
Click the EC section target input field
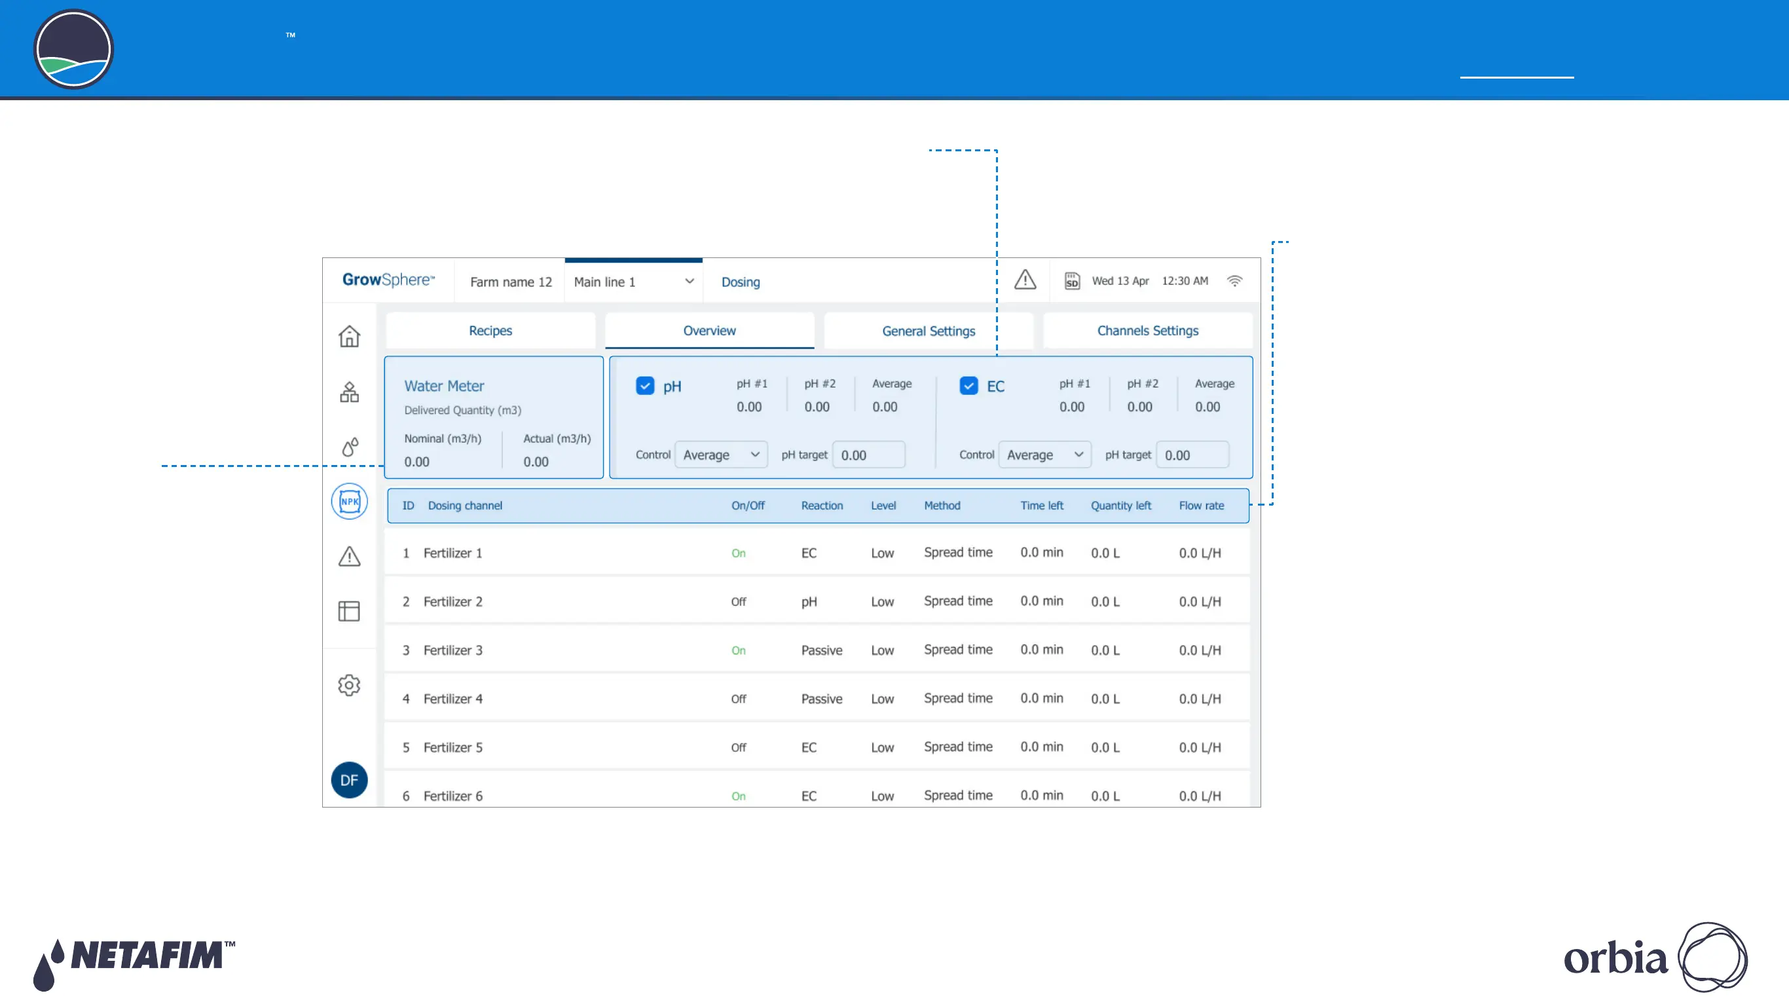click(1192, 455)
